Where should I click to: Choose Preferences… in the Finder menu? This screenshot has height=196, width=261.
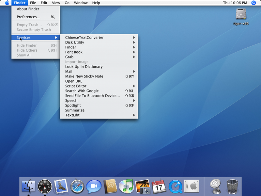pos(29,17)
